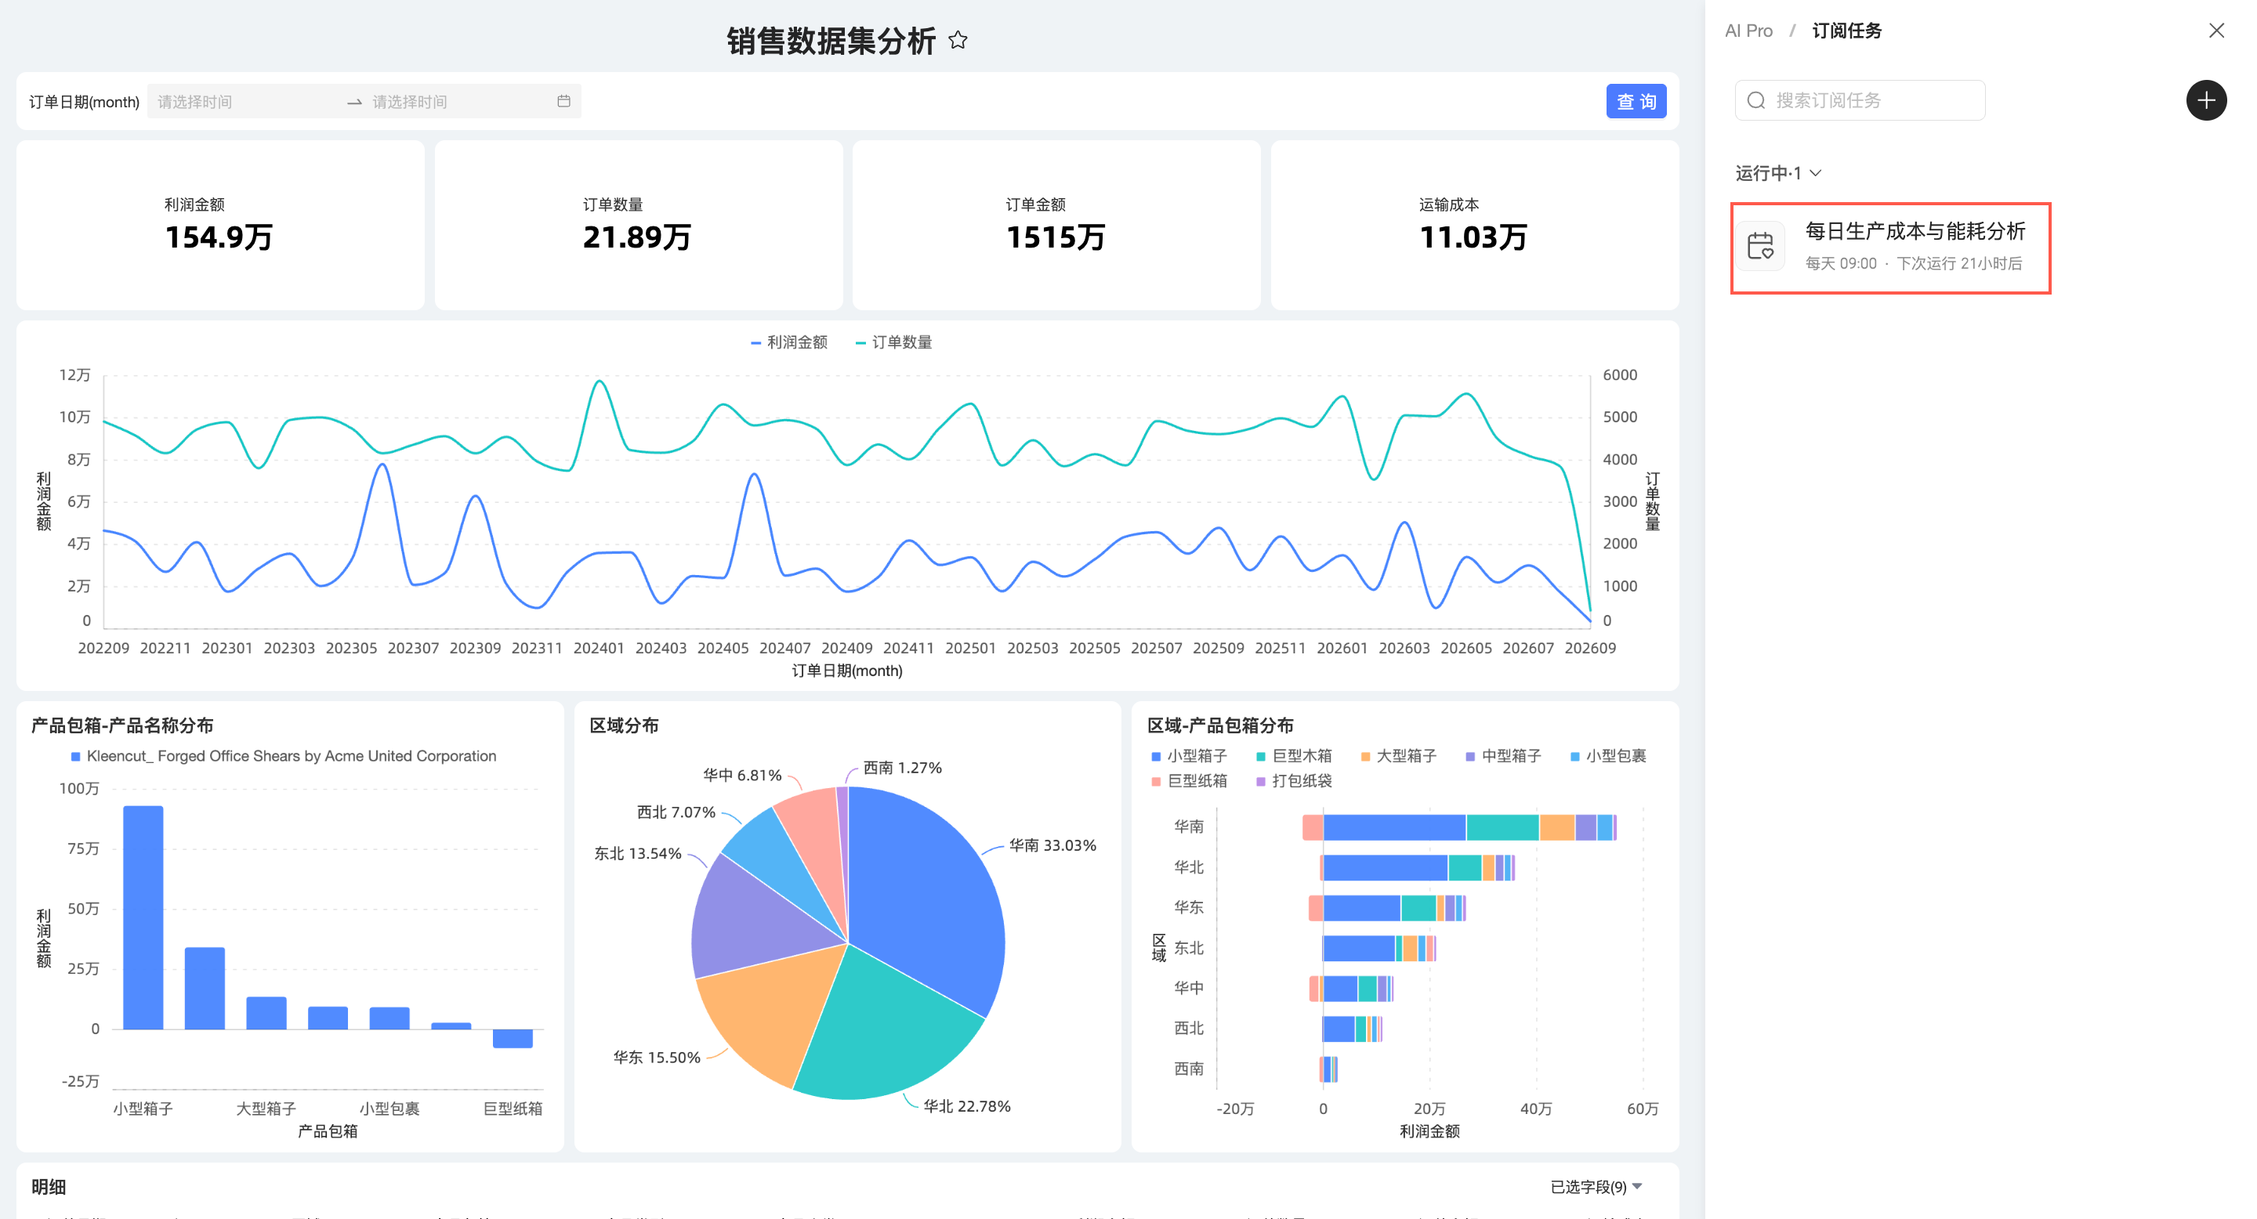Viewport: 2257px width, 1219px height.
Task: Add a new subscription task with plus button
Action: coord(2206,99)
